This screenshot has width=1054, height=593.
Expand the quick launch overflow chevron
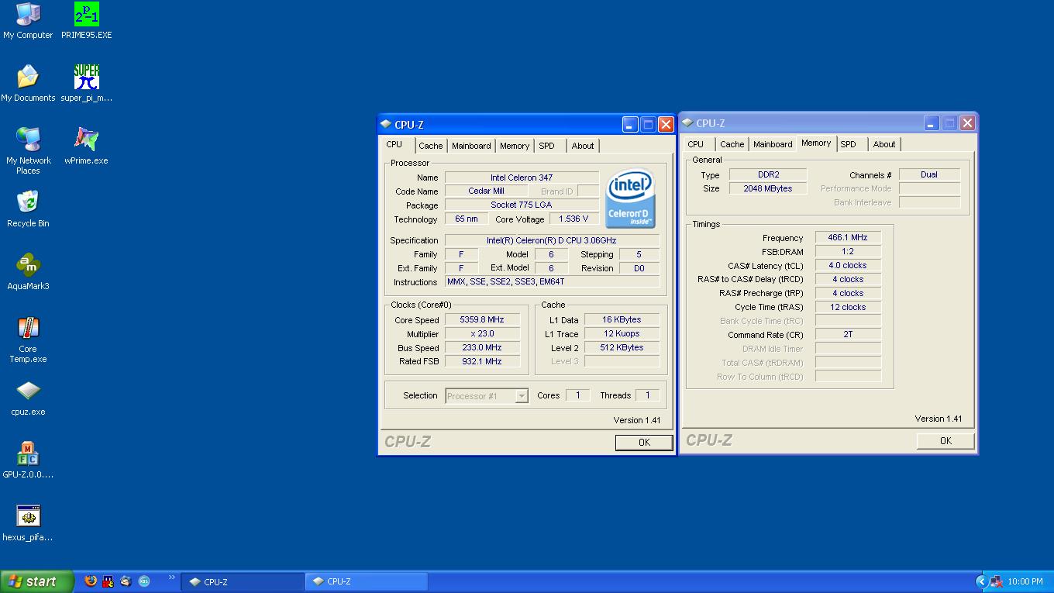(171, 577)
